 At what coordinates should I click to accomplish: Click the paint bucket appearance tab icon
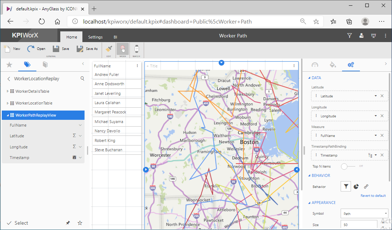coord(332,65)
